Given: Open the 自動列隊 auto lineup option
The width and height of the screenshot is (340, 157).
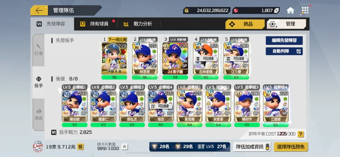Looking at the screenshot, I should (x=284, y=51).
